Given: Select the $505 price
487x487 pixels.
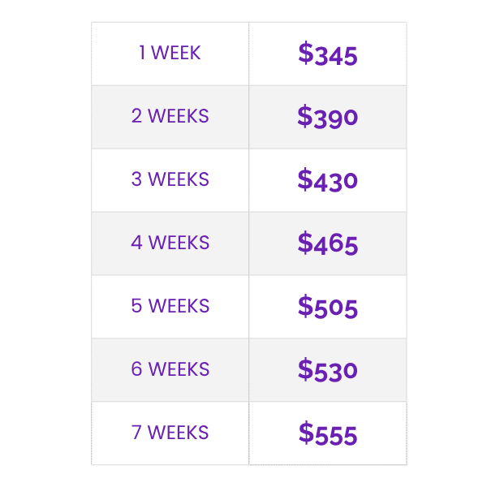Looking at the screenshot, I should coord(327,307).
